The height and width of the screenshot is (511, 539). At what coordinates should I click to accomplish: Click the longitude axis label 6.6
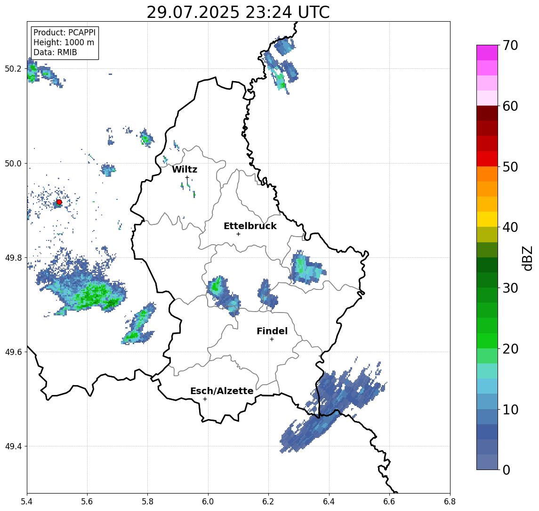coord(389,502)
